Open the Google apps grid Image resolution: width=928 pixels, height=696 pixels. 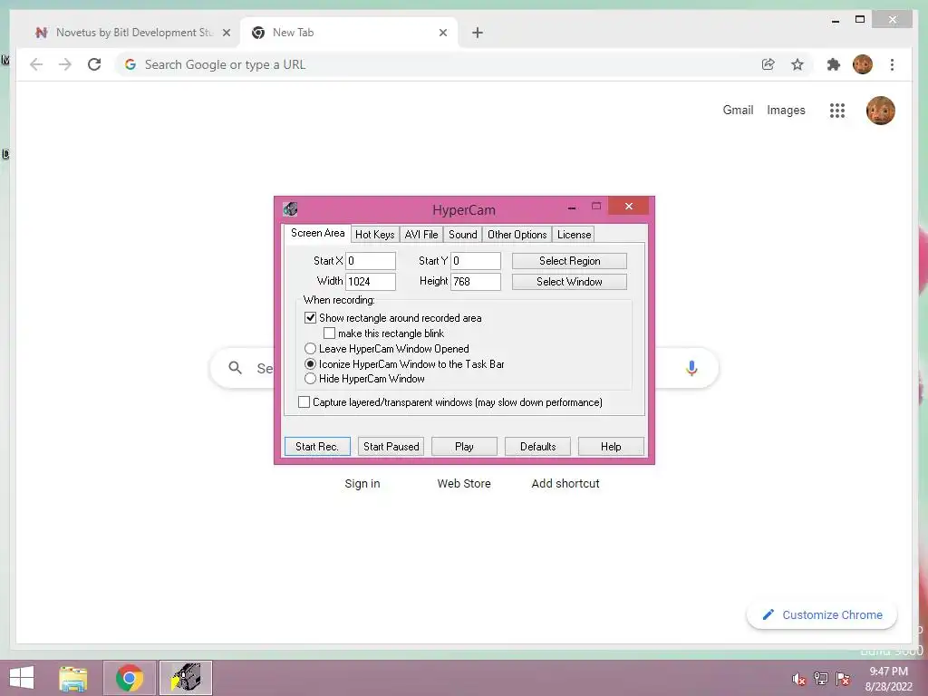pyautogui.click(x=836, y=110)
